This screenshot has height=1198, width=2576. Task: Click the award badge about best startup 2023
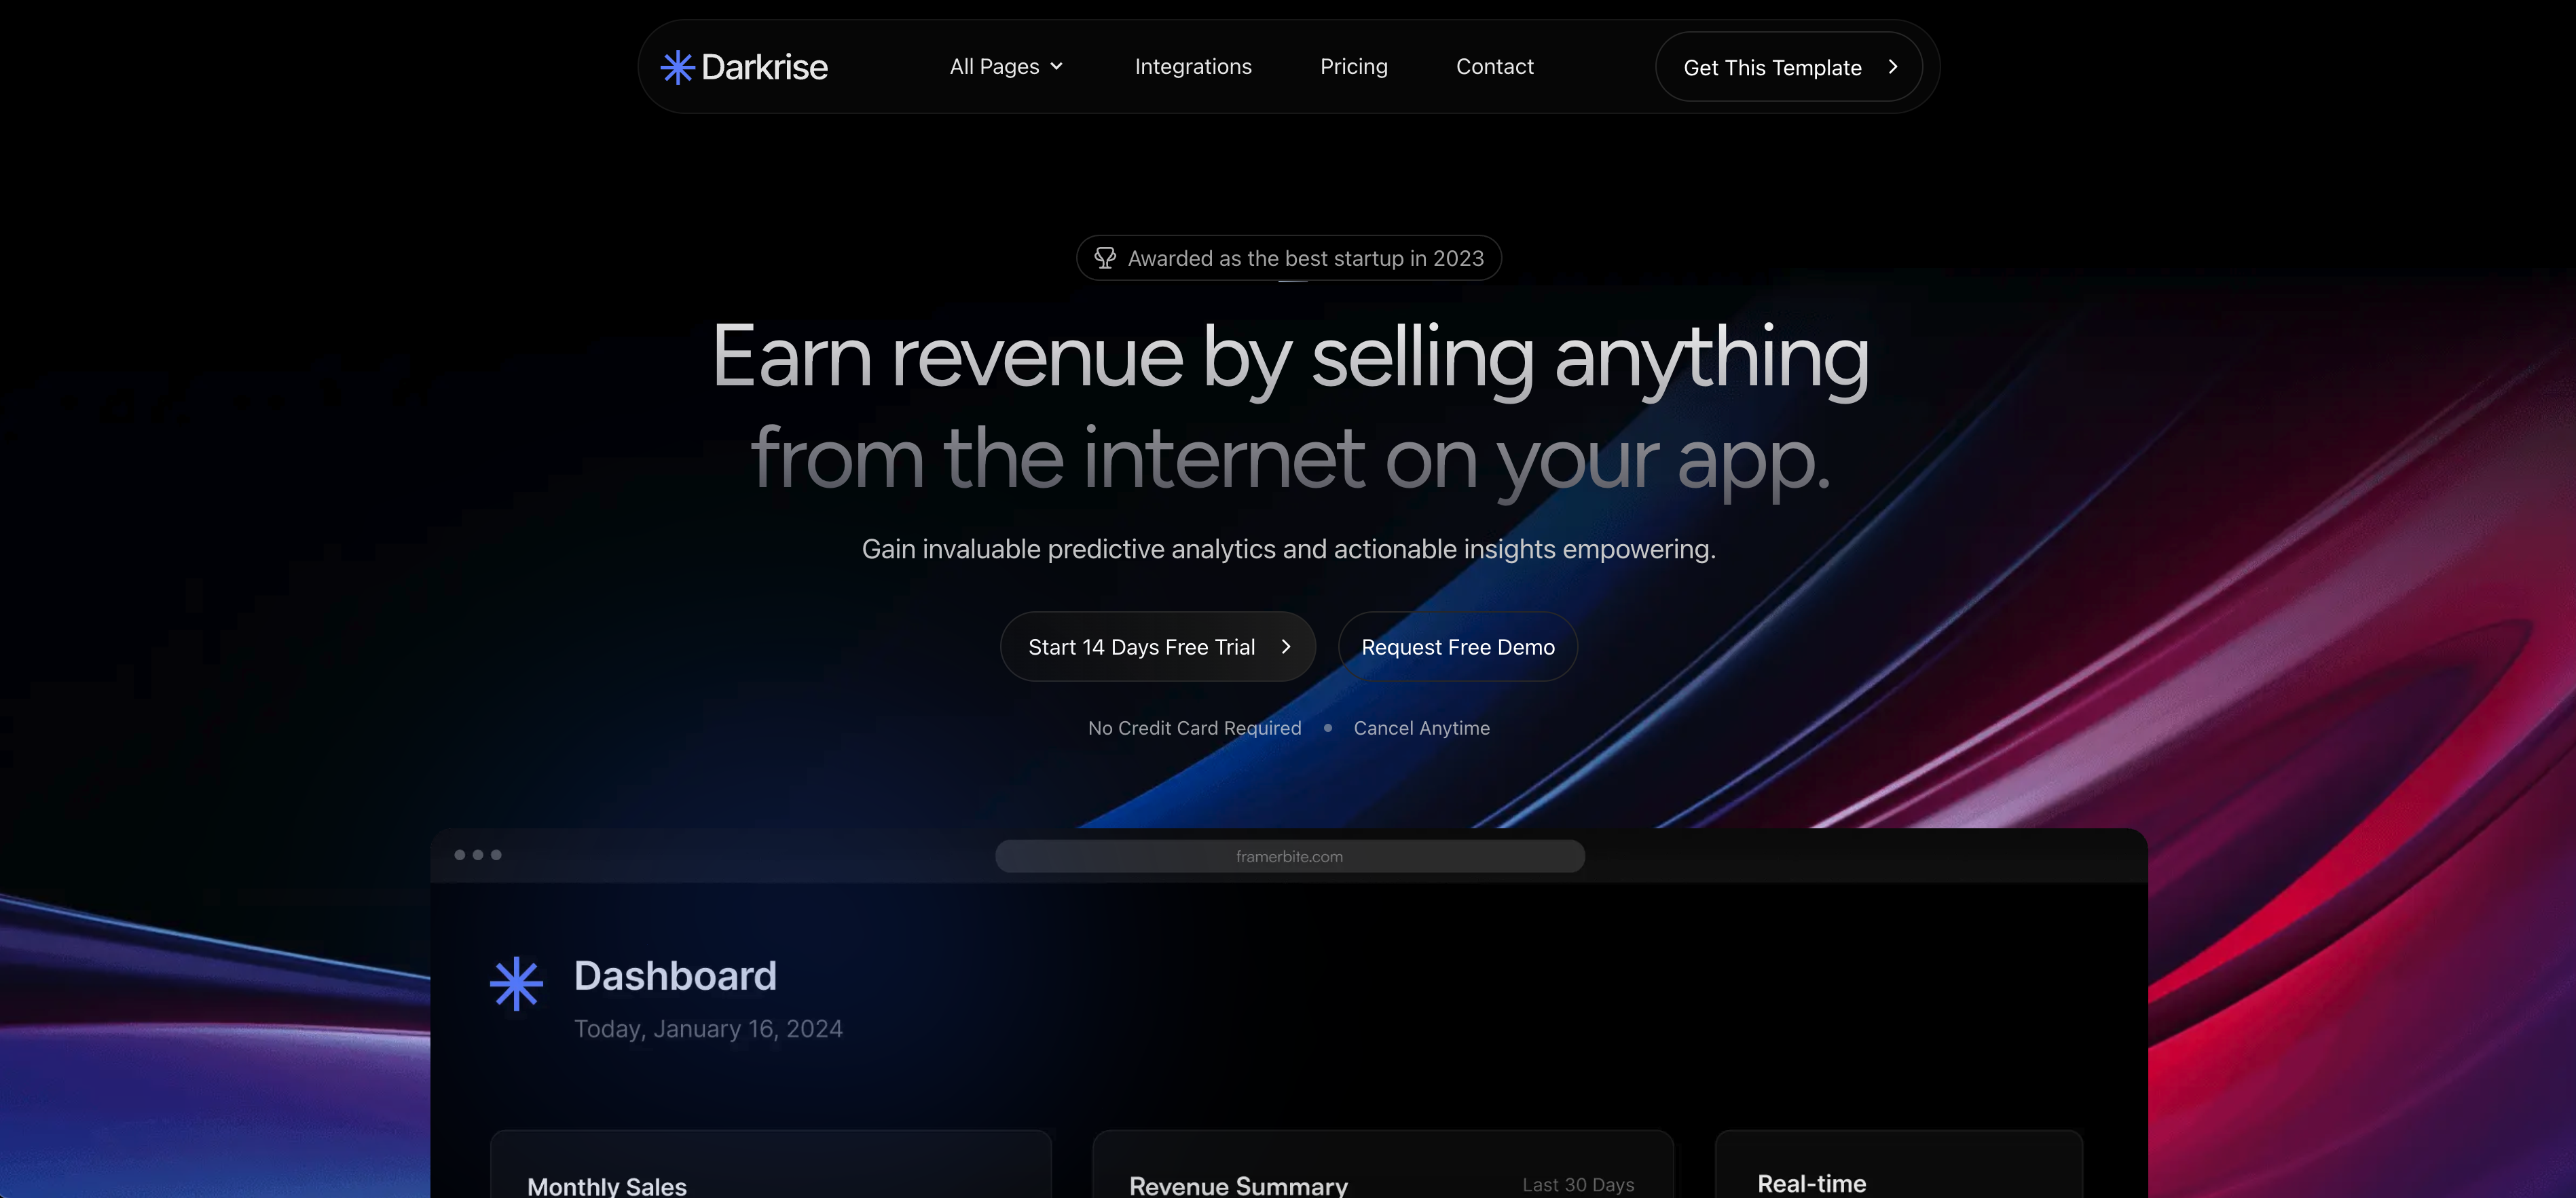point(1305,258)
